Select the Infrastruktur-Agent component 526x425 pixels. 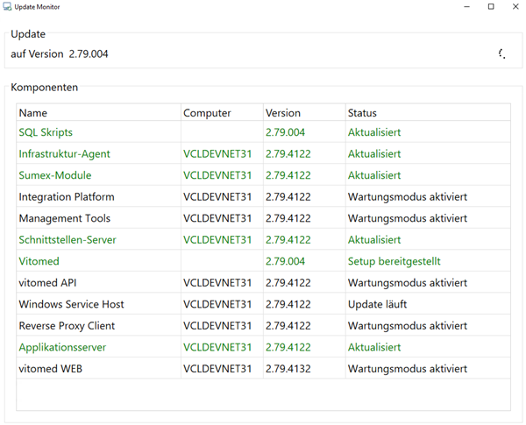[x=64, y=153]
